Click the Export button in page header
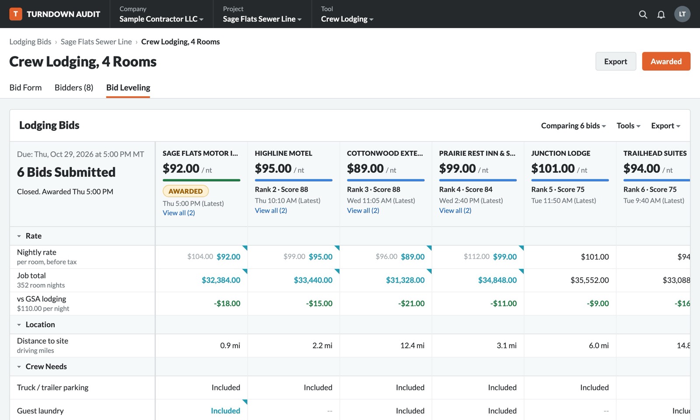 [x=616, y=61]
